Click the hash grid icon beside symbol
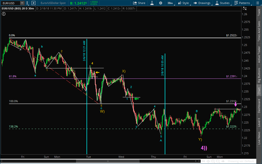The image size is (262, 164). click(x=34, y=3)
